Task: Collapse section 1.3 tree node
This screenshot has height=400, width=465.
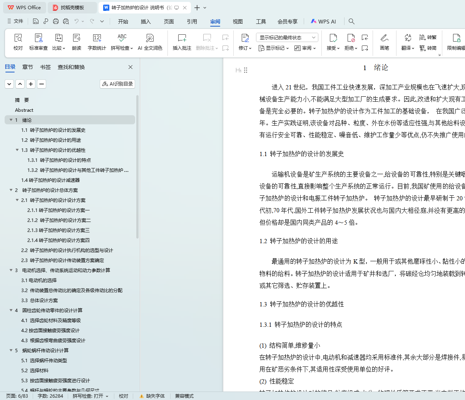Action: click(x=17, y=150)
